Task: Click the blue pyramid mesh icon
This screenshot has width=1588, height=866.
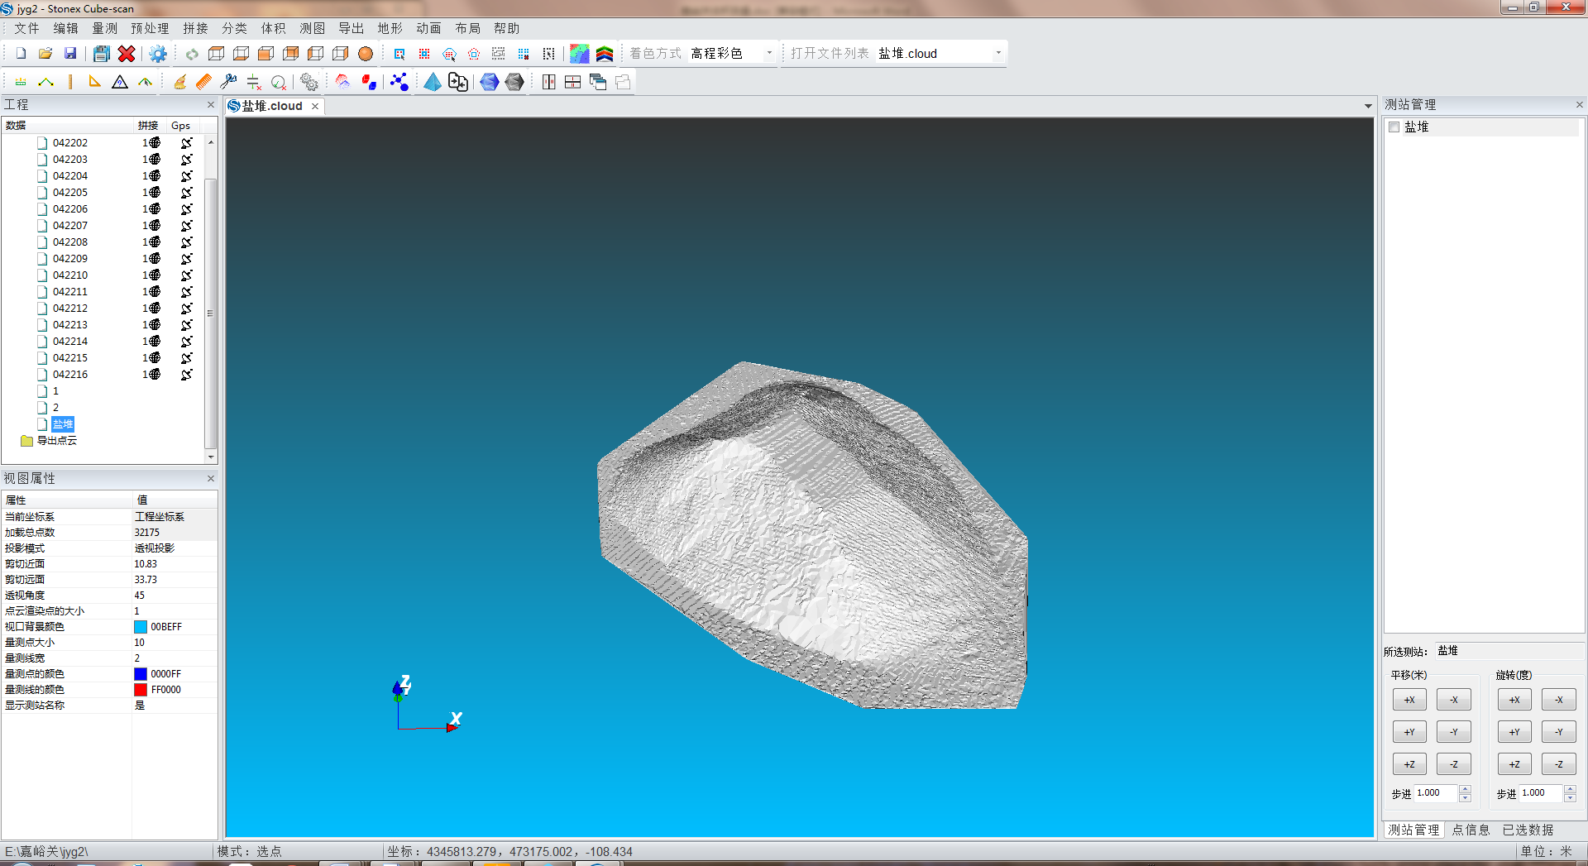Action: [433, 82]
